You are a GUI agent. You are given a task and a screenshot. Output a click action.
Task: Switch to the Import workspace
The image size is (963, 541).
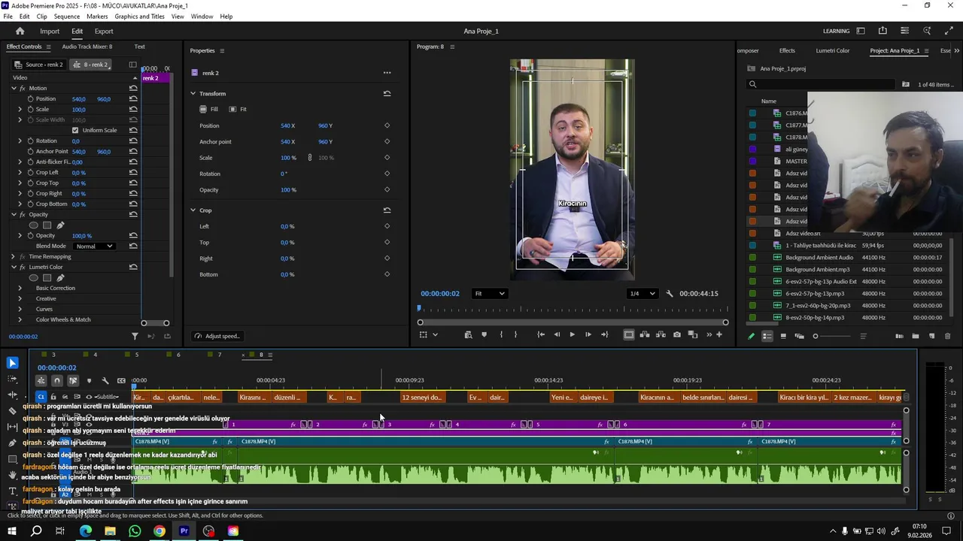(50, 31)
